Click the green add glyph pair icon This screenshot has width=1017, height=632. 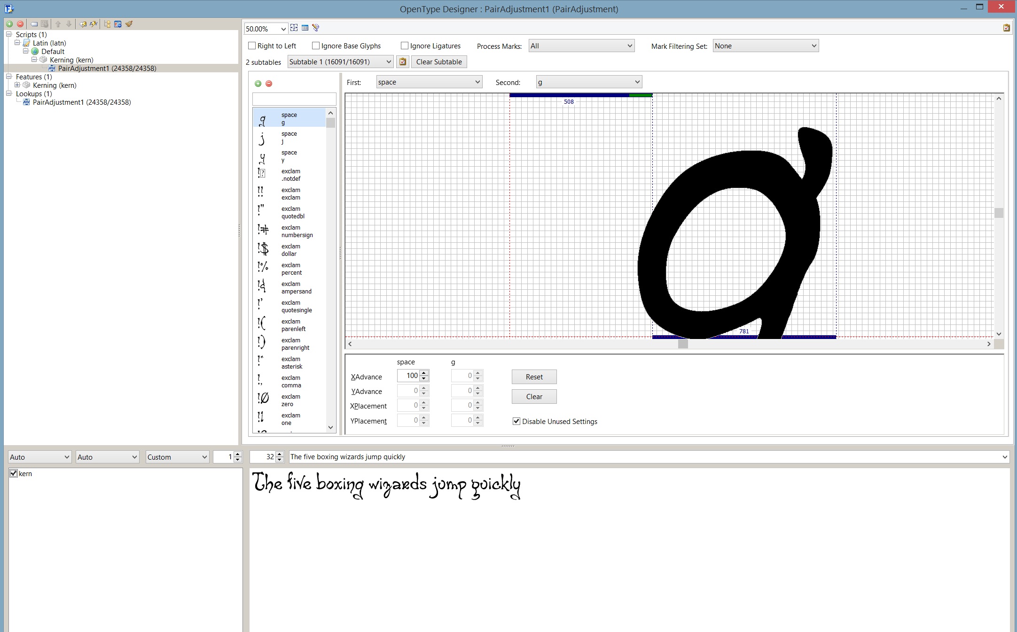[x=258, y=82]
